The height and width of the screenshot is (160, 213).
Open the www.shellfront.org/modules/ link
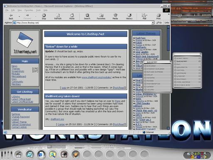click(97, 77)
